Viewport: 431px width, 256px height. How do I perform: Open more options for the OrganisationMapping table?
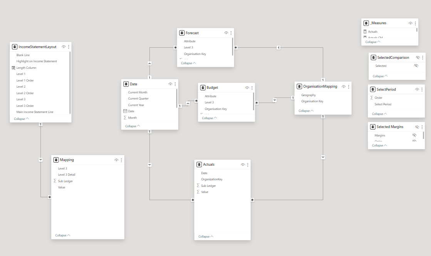pos(349,87)
